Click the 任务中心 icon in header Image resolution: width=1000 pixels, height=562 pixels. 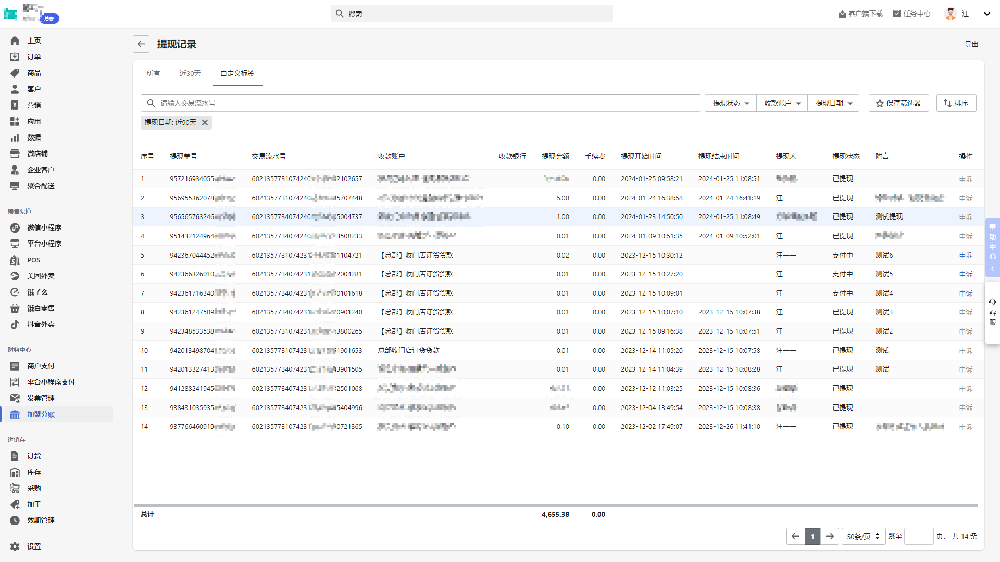897,14
